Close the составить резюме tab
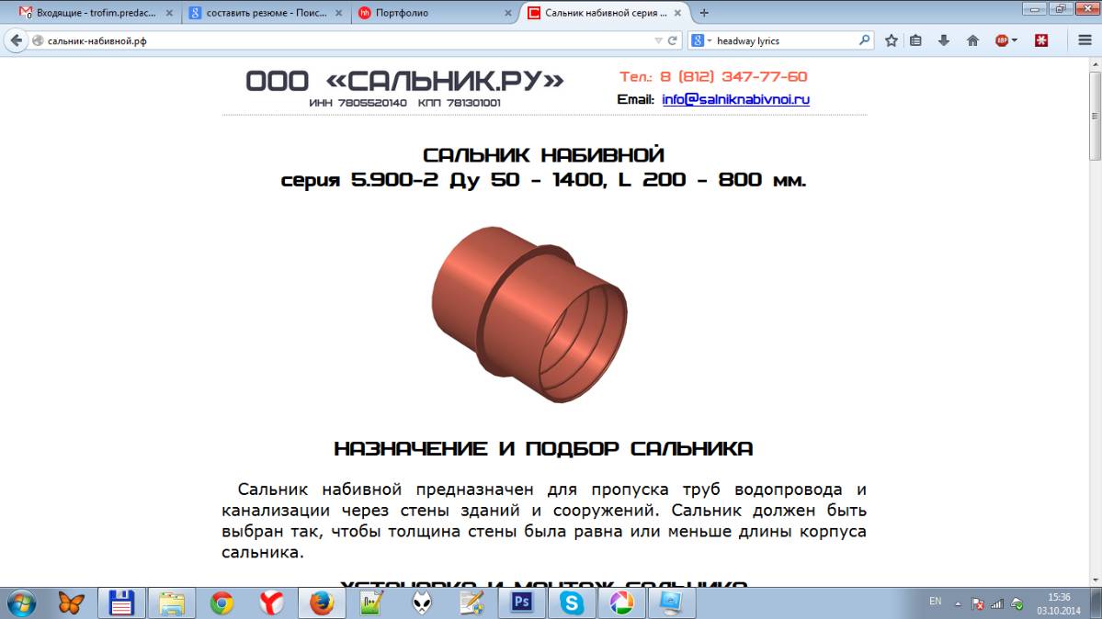Image resolution: width=1102 pixels, height=619 pixels. point(338,13)
